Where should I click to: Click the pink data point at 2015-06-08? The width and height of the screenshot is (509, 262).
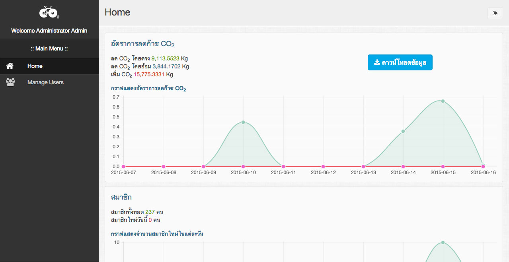[164, 167]
